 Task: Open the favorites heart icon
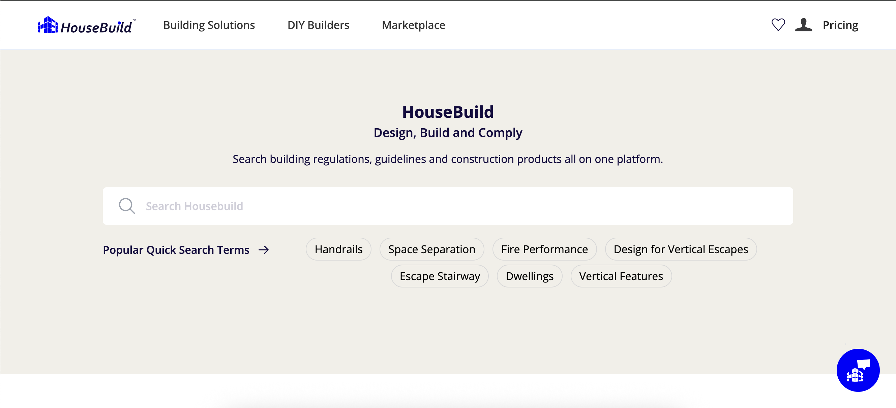coord(778,25)
